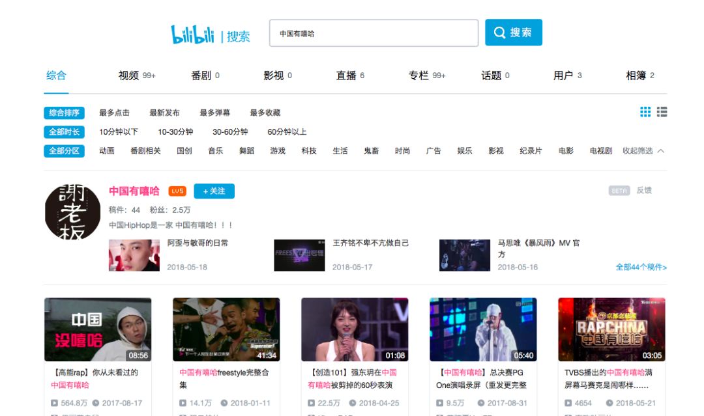The image size is (704, 416).
Task: Switch to list view layout icon
Action: coord(662,112)
